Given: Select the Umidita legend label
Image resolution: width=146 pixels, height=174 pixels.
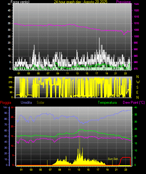Looking at the screenshot, I should point(26,103).
